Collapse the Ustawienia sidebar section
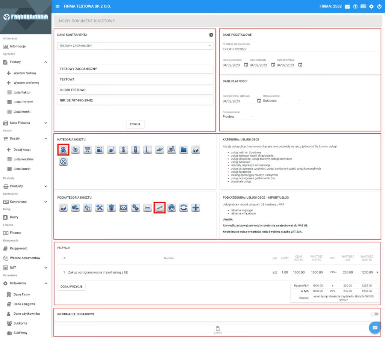Image resolution: width=385 pixels, height=338 pixels. coord(45,283)
